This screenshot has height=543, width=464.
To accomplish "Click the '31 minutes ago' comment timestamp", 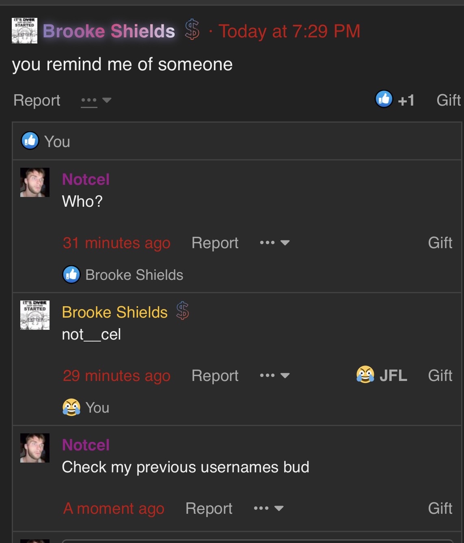I will 117,243.
